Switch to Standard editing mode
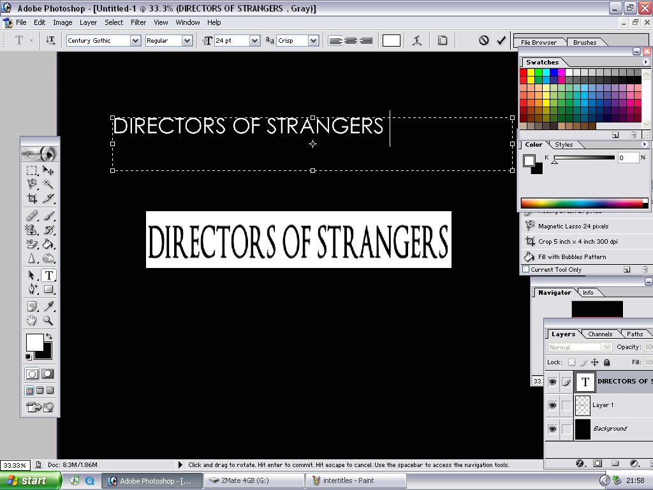This screenshot has height=490, width=653. click(x=32, y=374)
